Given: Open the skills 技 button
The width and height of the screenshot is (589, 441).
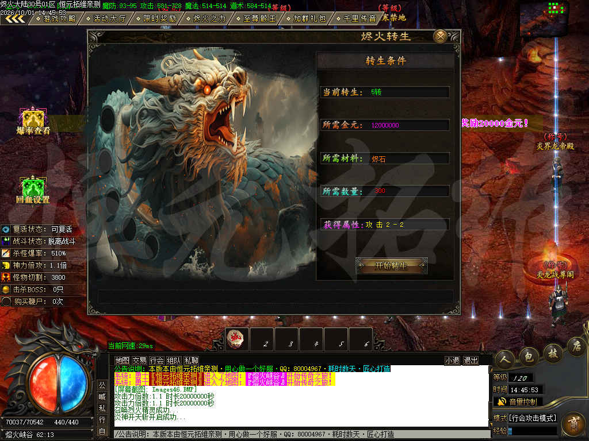Looking at the screenshot, I should pyautogui.click(x=553, y=353).
